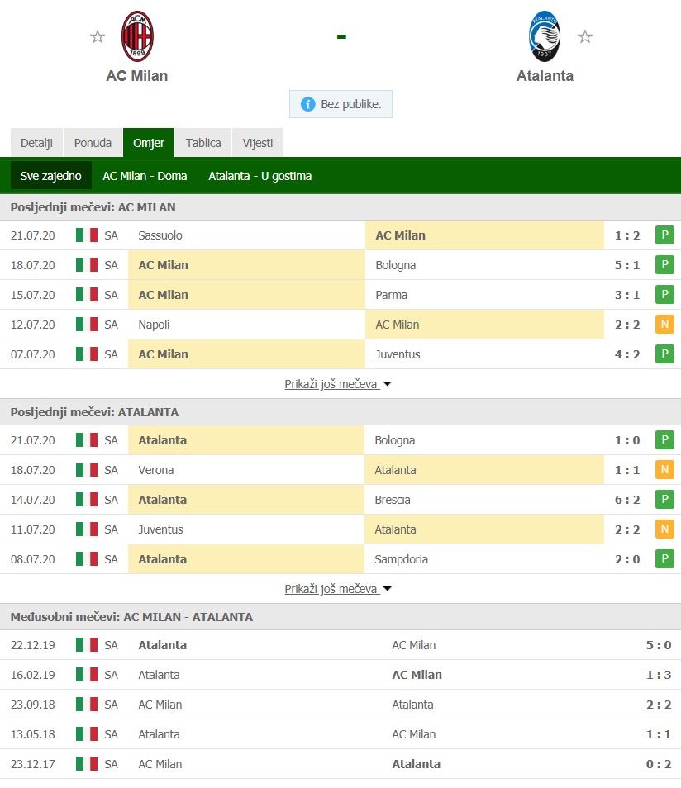Viewport: 681px width, 788px height.
Task: Select the Atalanta - U gostima filter
Action: click(x=260, y=176)
